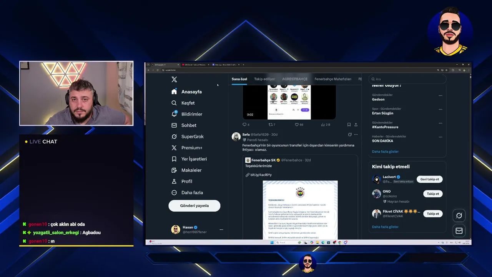Image resolution: width=492 pixels, height=277 pixels.
Task: Click the Ara search field
Action: 407,79
